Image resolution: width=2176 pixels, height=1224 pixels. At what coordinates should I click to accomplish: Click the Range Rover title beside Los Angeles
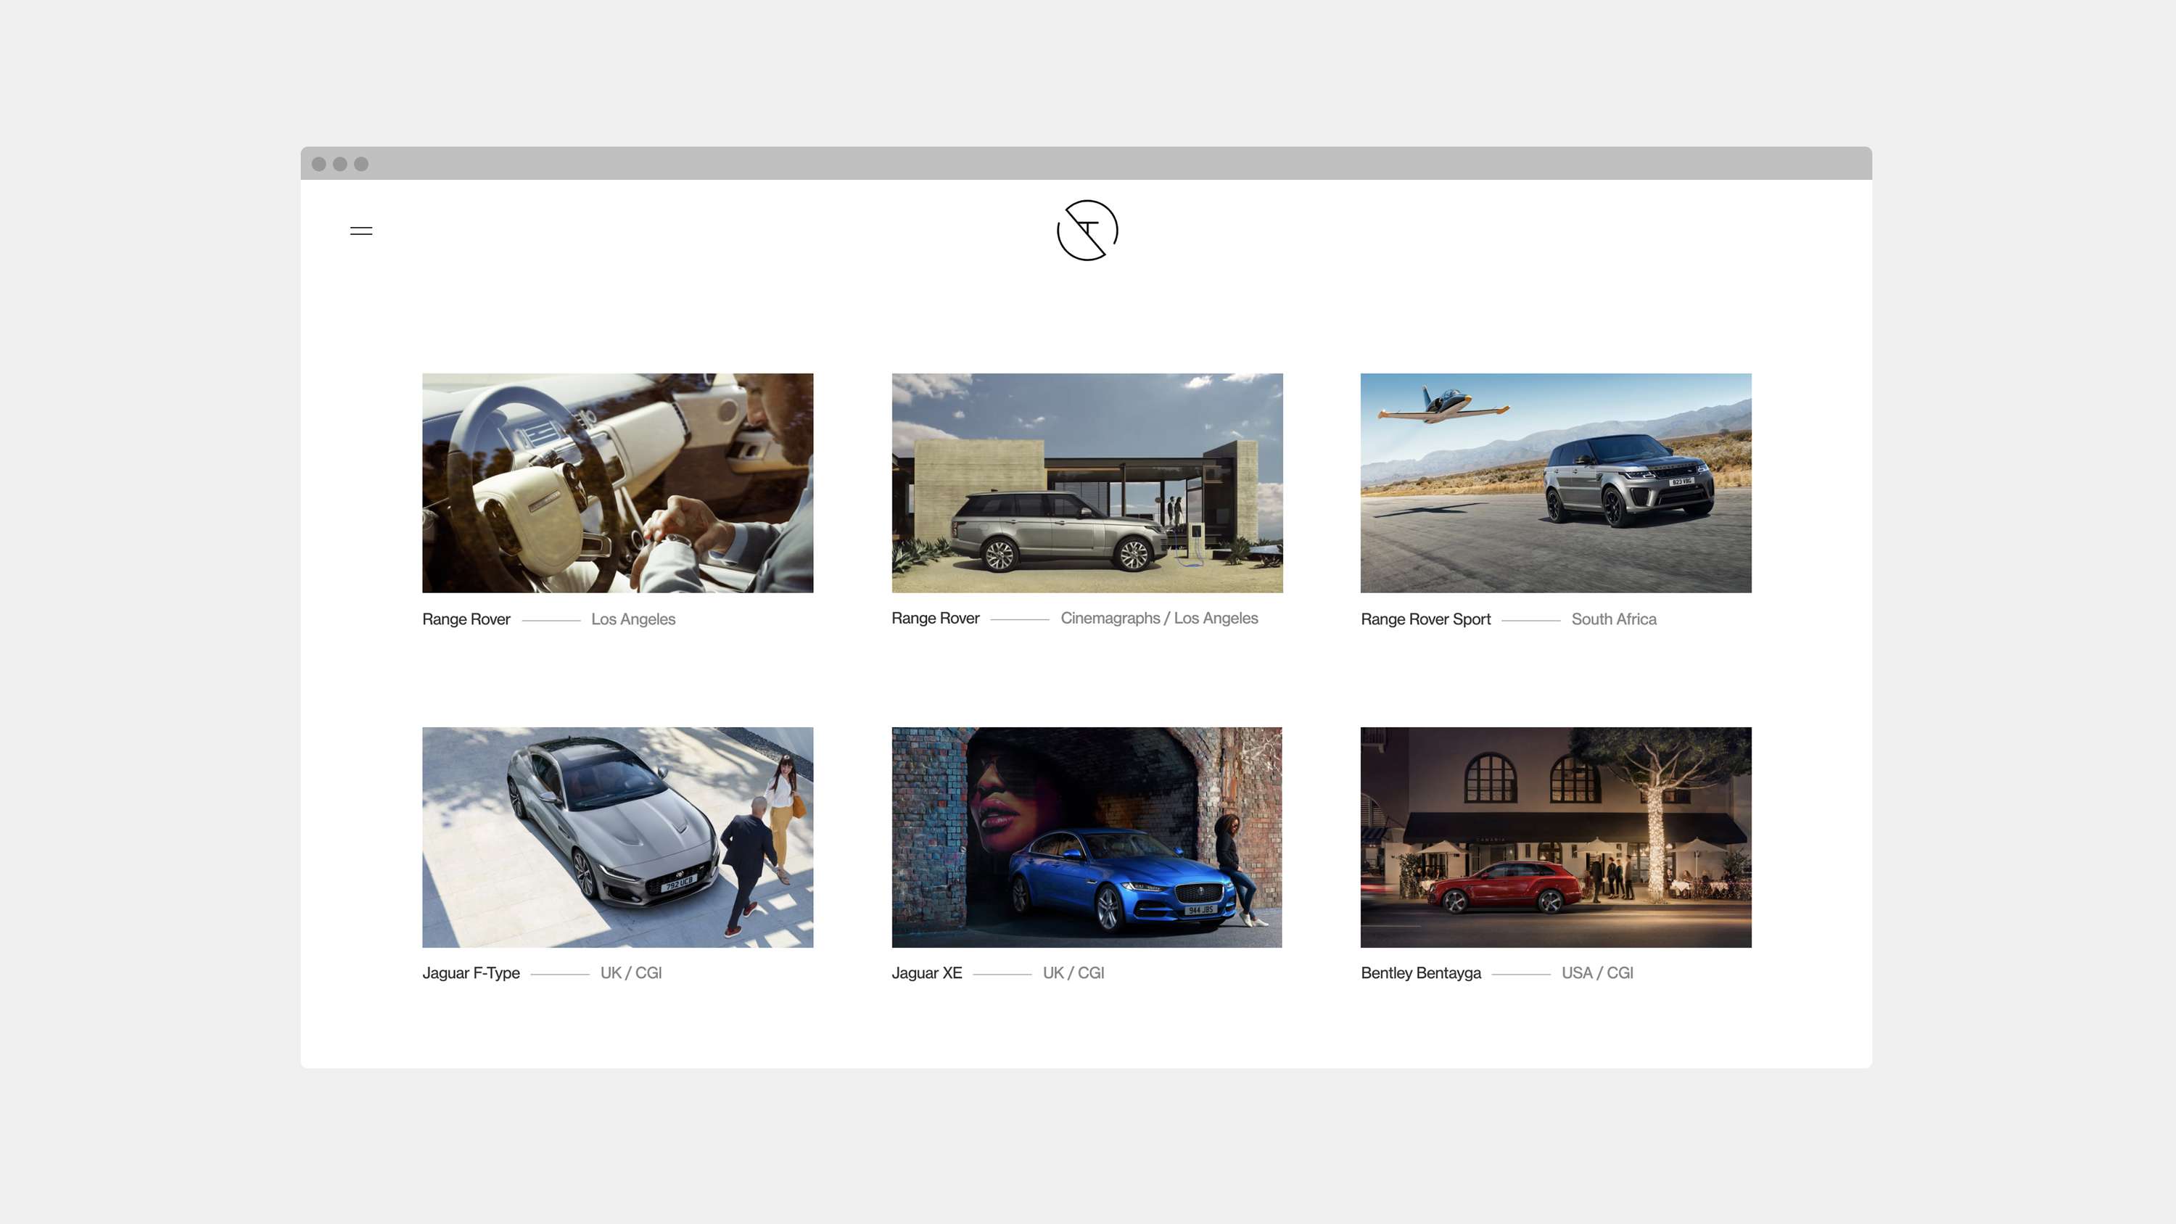click(466, 619)
